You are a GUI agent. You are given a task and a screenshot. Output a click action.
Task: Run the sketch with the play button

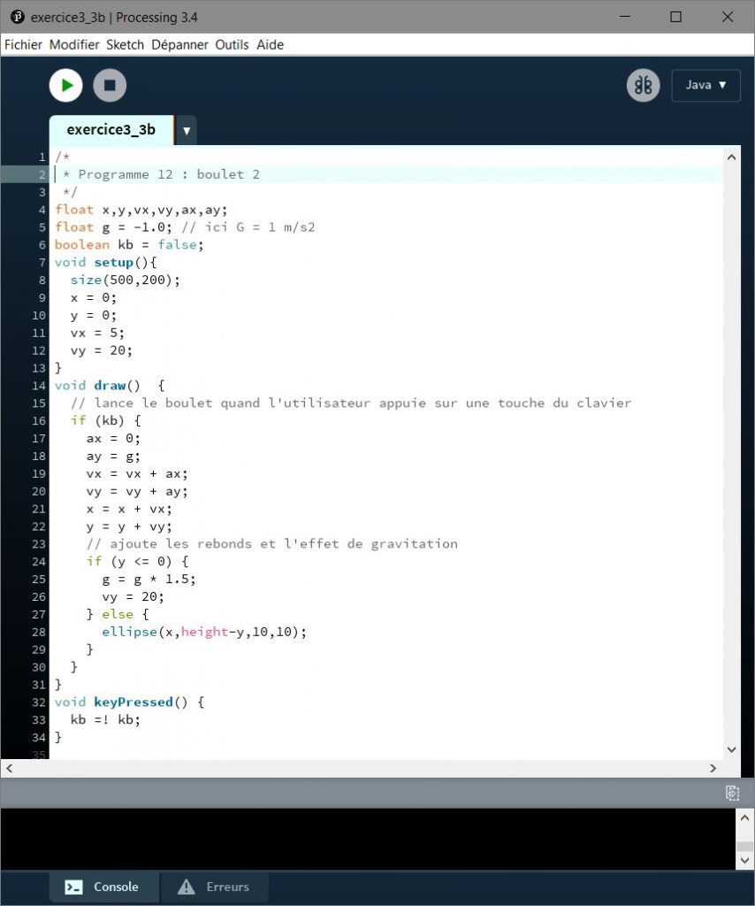pyautogui.click(x=65, y=86)
